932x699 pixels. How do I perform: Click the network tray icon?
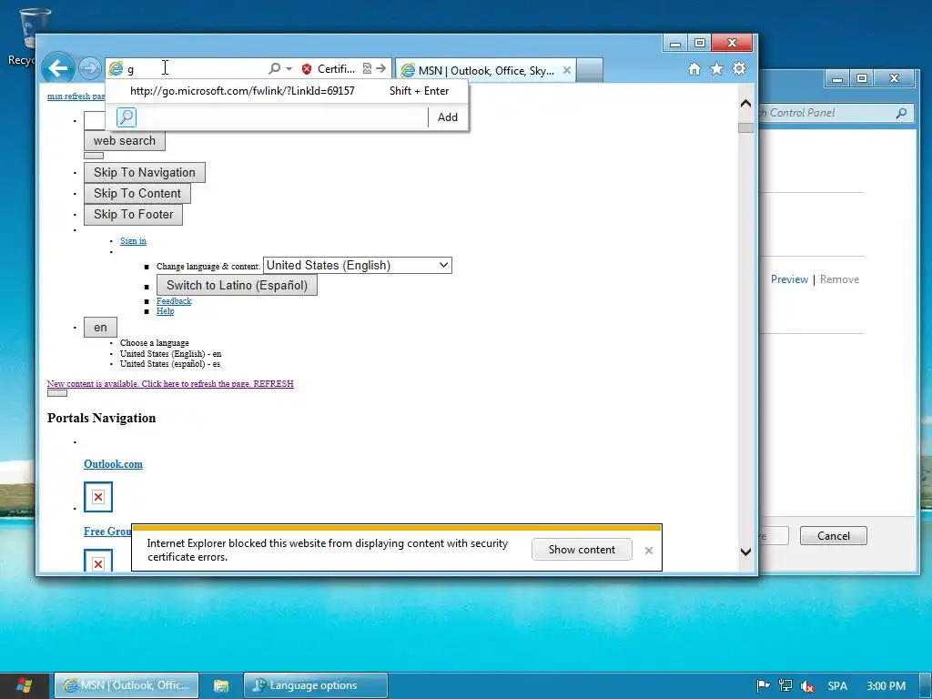(x=785, y=686)
